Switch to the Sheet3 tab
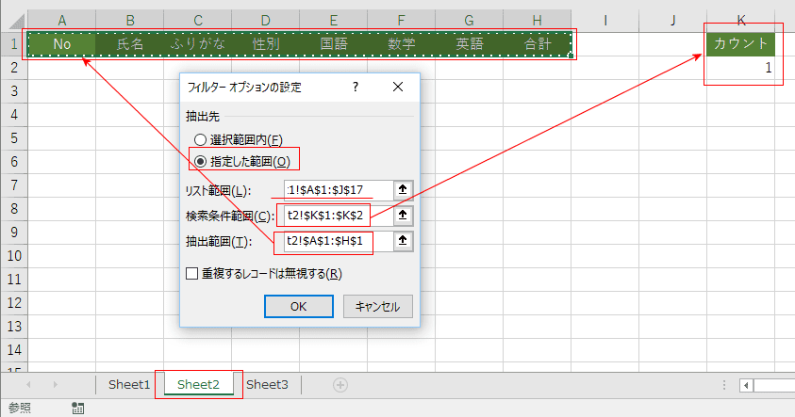 click(267, 385)
